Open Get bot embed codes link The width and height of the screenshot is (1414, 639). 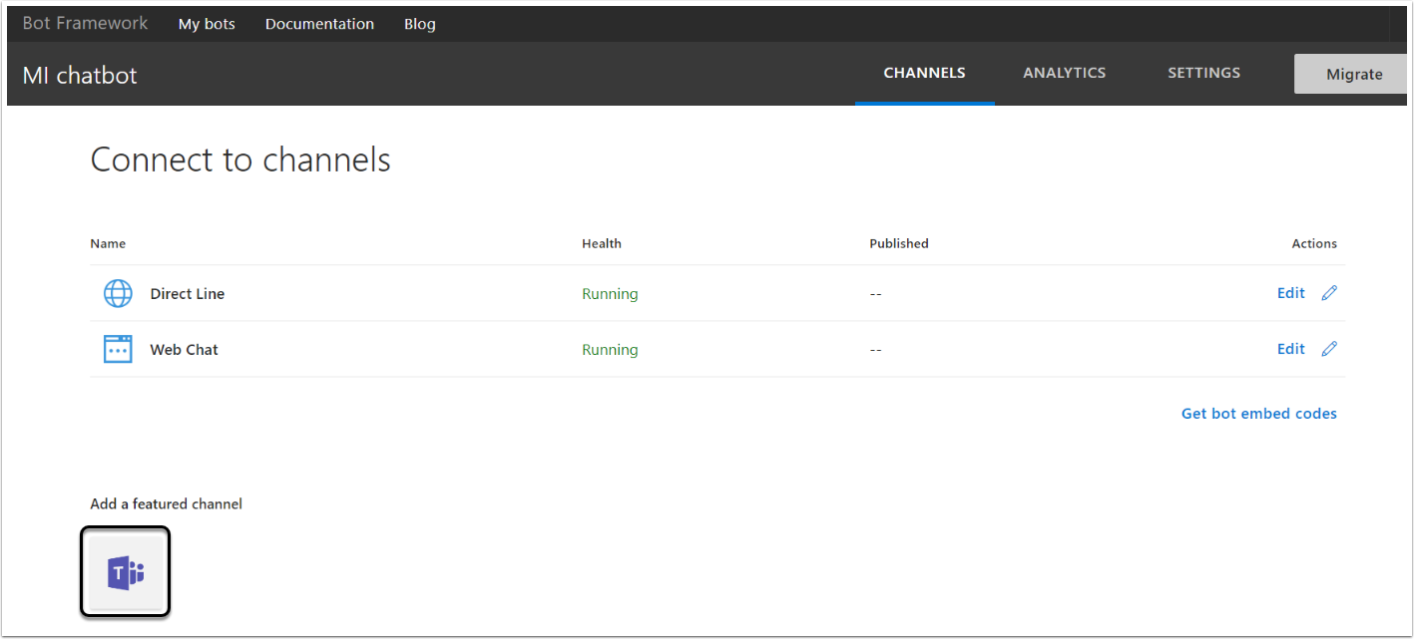click(1259, 414)
